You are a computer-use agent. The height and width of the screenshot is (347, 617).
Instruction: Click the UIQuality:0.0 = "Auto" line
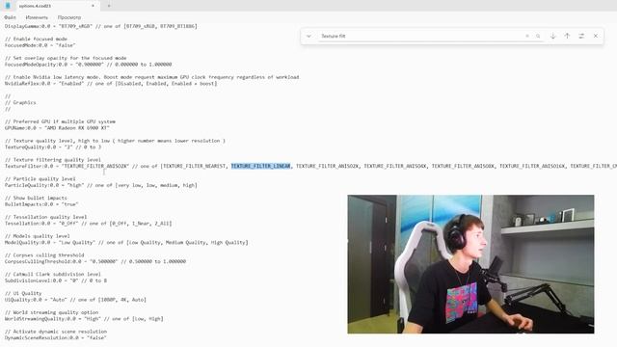75,300
